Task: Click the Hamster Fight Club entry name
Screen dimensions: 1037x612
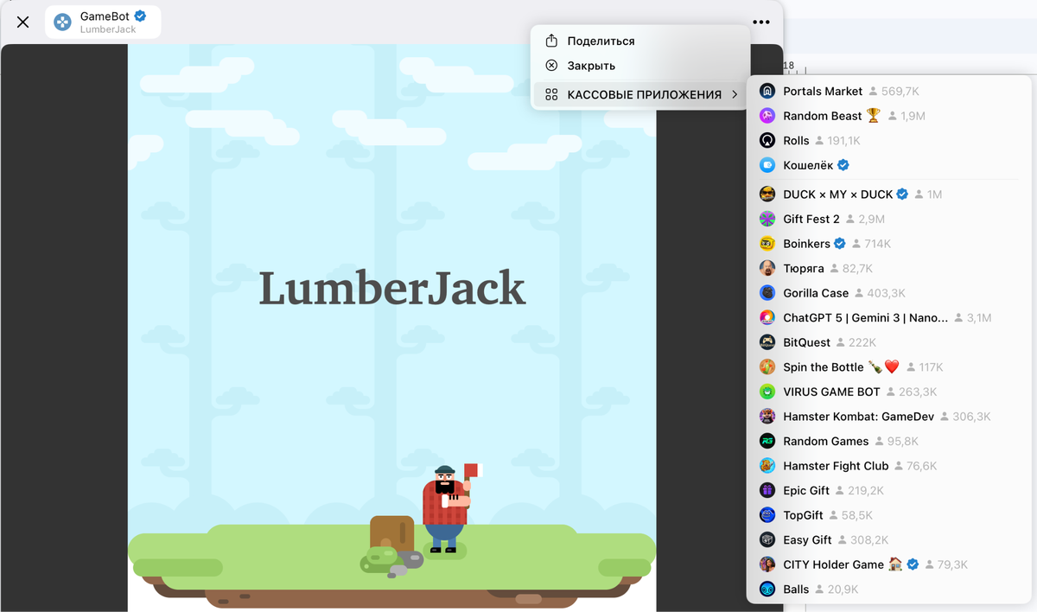Action: (836, 465)
